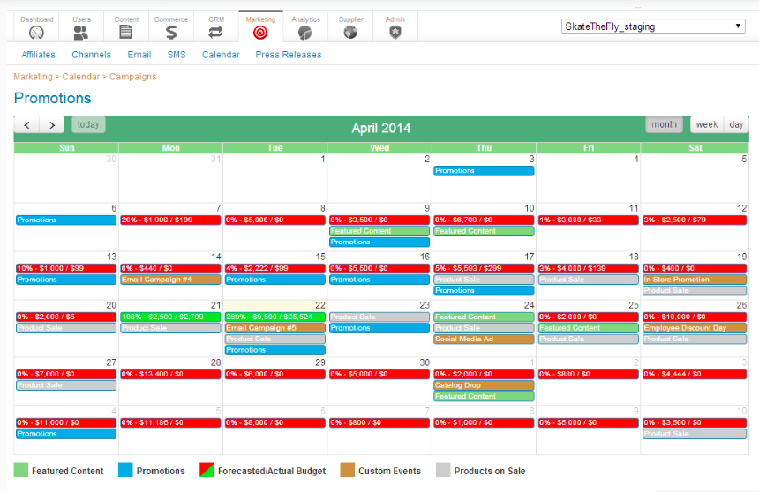Open the Channels submenu
Viewport: 759px width, 492px height.
[92, 55]
